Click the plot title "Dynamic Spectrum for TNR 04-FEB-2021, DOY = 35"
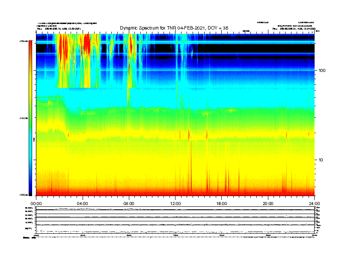Screen dimensions: 339x262 (x=174, y=28)
